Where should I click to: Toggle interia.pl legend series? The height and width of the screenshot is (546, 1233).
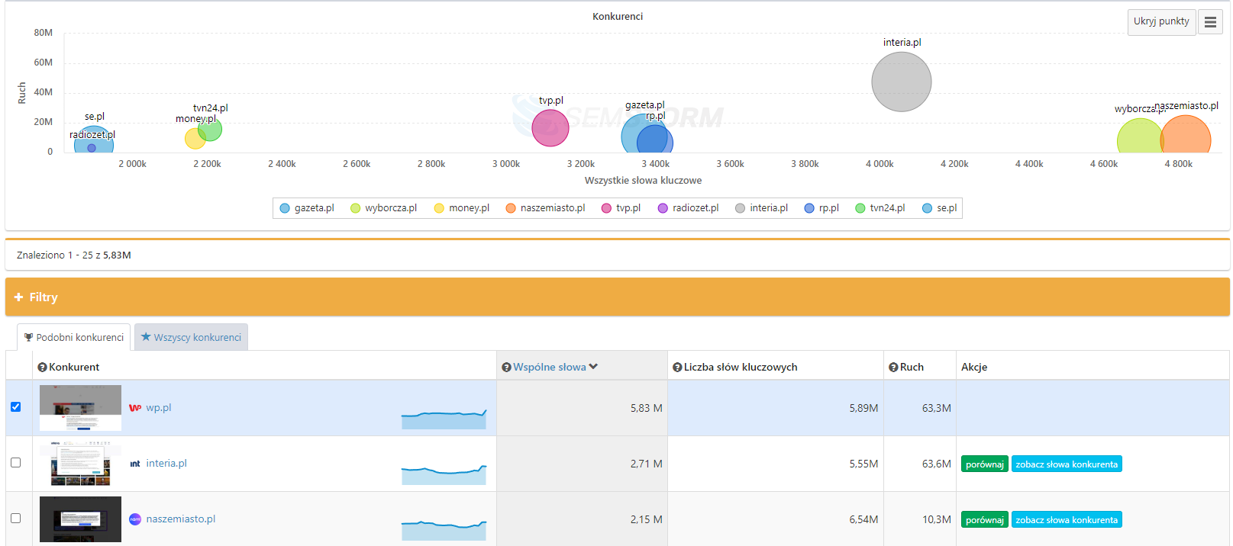pos(761,208)
